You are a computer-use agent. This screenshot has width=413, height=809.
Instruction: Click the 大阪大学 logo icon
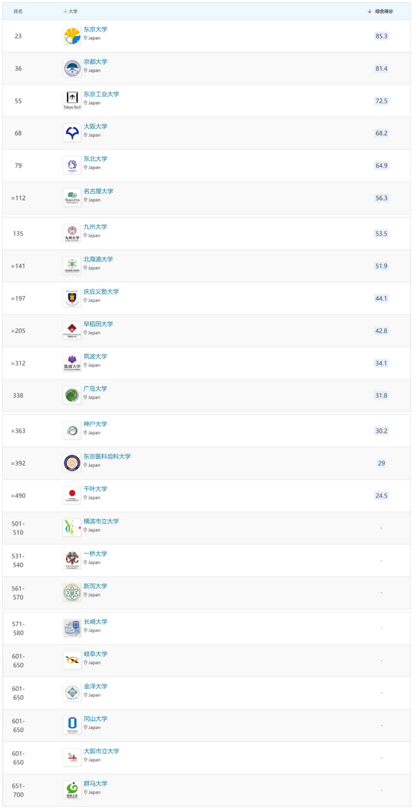(72, 133)
